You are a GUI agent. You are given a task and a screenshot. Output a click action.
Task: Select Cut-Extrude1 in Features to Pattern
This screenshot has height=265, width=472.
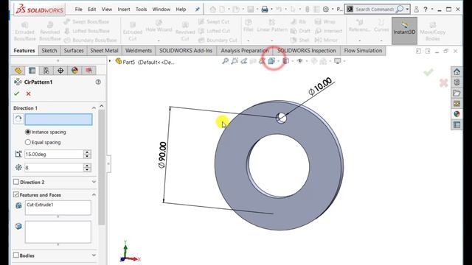(x=40, y=205)
